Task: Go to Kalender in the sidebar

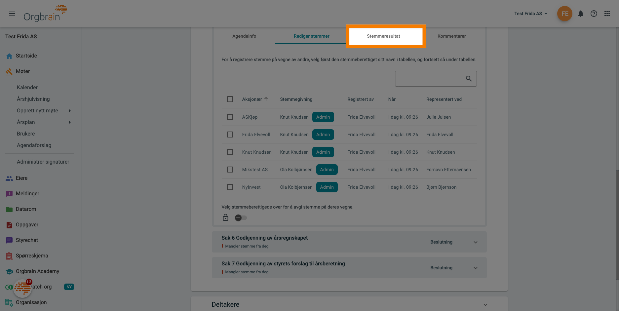Action: pos(27,88)
